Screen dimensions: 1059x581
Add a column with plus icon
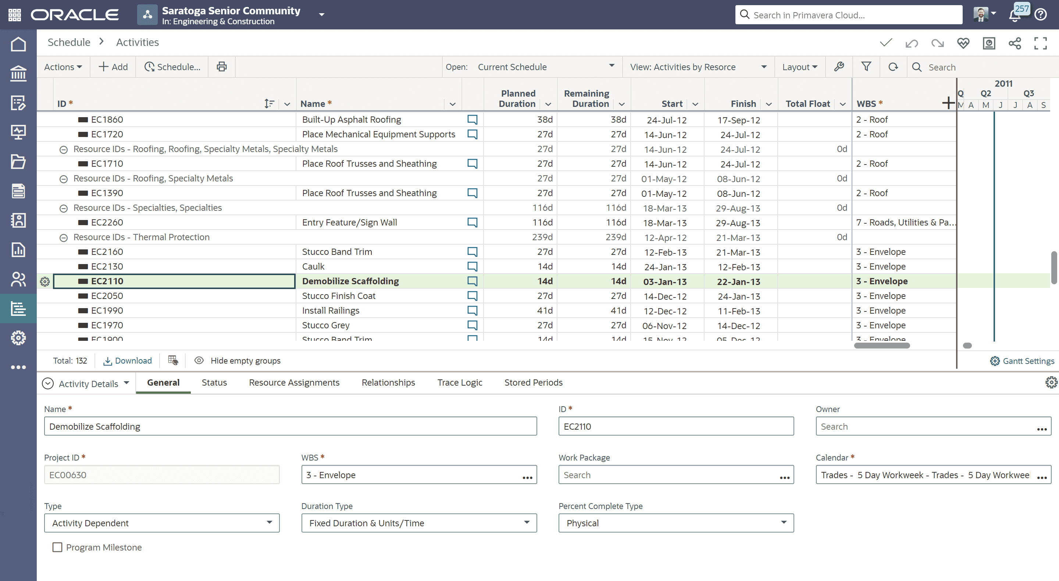coord(948,103)
